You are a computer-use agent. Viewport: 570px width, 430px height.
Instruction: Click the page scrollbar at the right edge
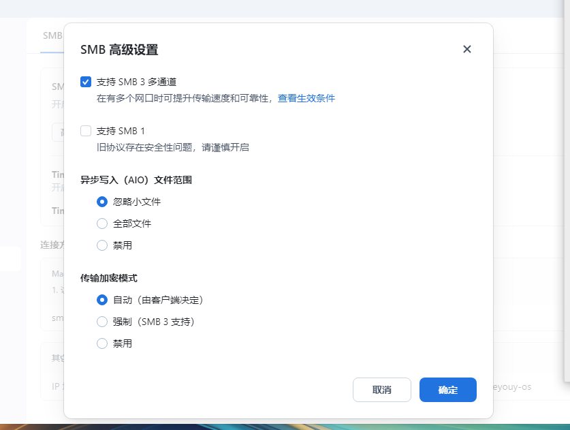(x=567, y=191)
